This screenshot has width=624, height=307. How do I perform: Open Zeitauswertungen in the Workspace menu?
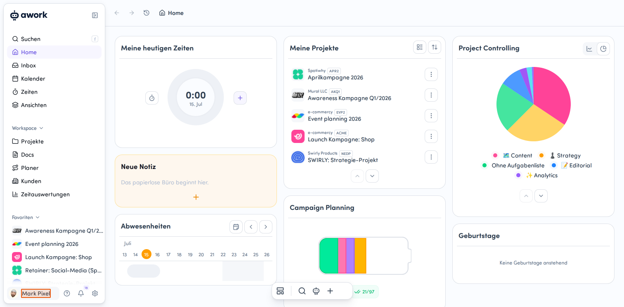point(54,194)
